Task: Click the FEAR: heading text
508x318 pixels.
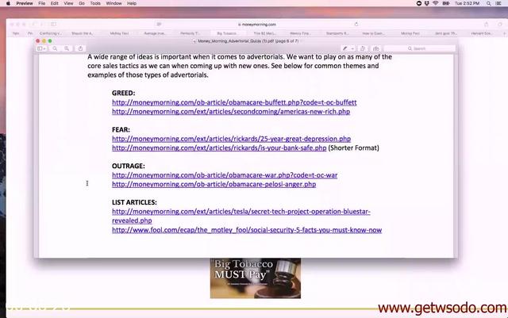Action: 121,129
